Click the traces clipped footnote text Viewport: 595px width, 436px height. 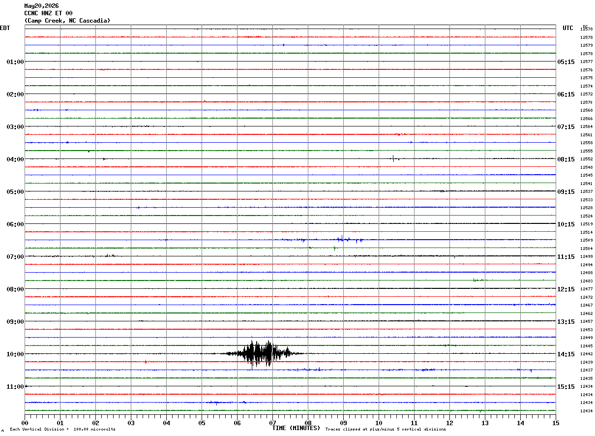point(386,430)
